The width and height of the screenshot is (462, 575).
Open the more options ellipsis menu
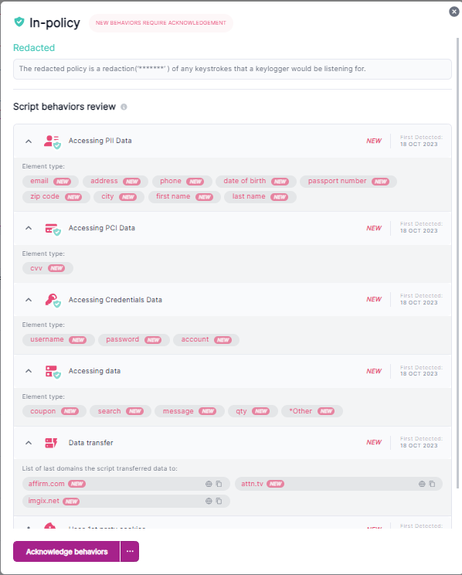coord(130,552)
